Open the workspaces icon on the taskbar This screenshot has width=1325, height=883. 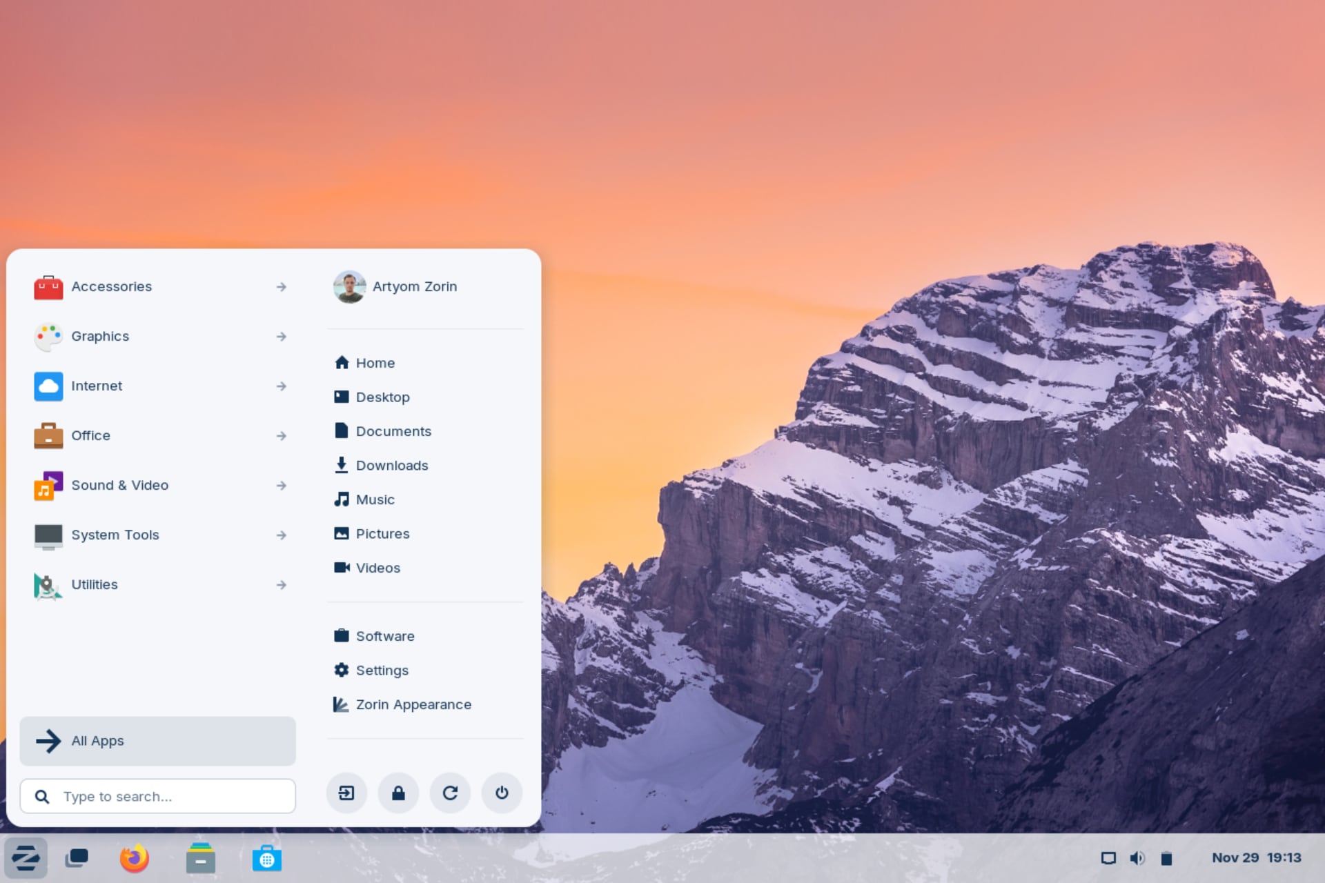(77, 857)
